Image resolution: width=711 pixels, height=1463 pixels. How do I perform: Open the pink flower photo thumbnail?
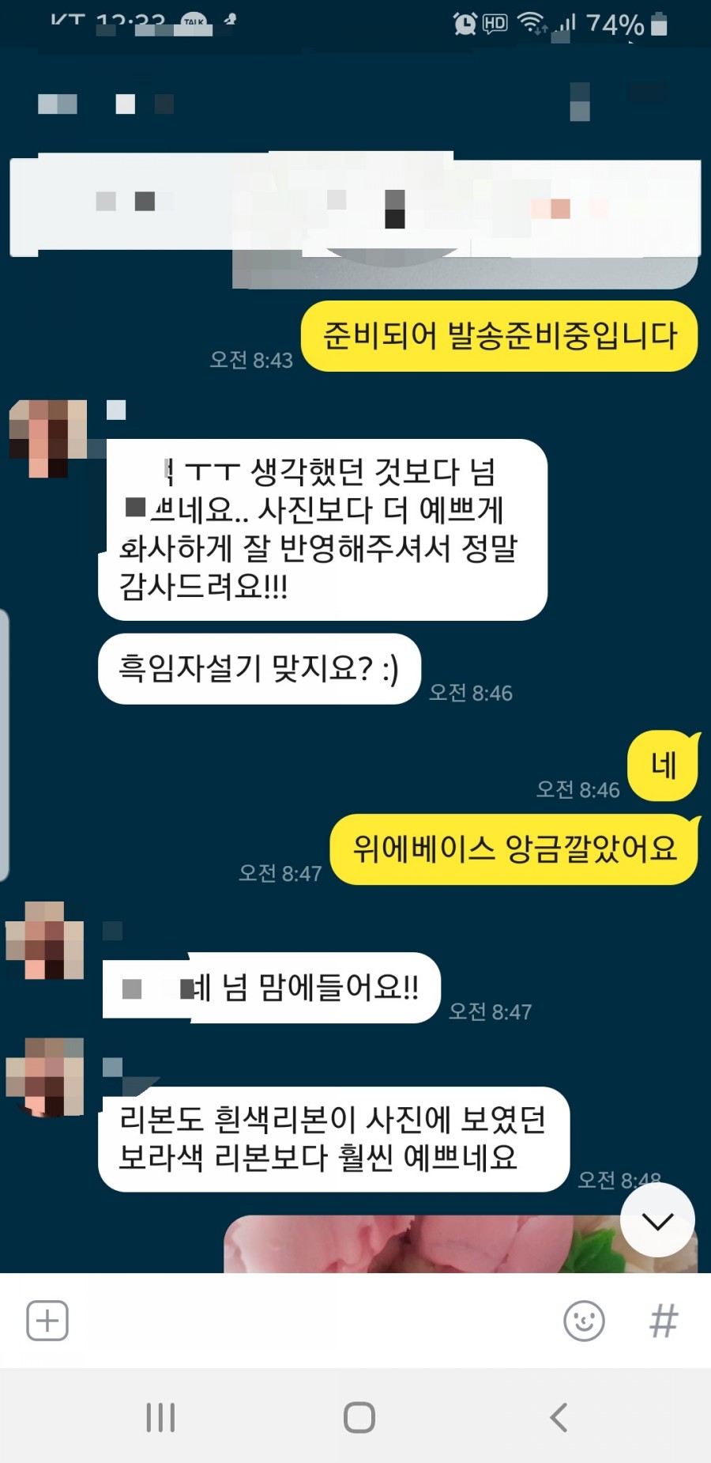tap(461, 1244)
